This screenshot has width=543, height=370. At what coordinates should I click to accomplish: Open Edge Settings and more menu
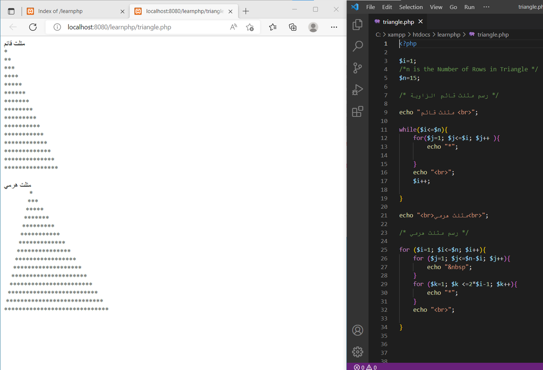point(334,27)
